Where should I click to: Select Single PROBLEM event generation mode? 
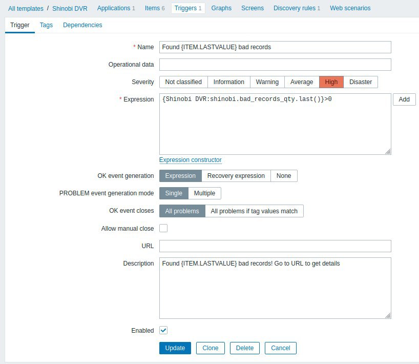(174, 193)
